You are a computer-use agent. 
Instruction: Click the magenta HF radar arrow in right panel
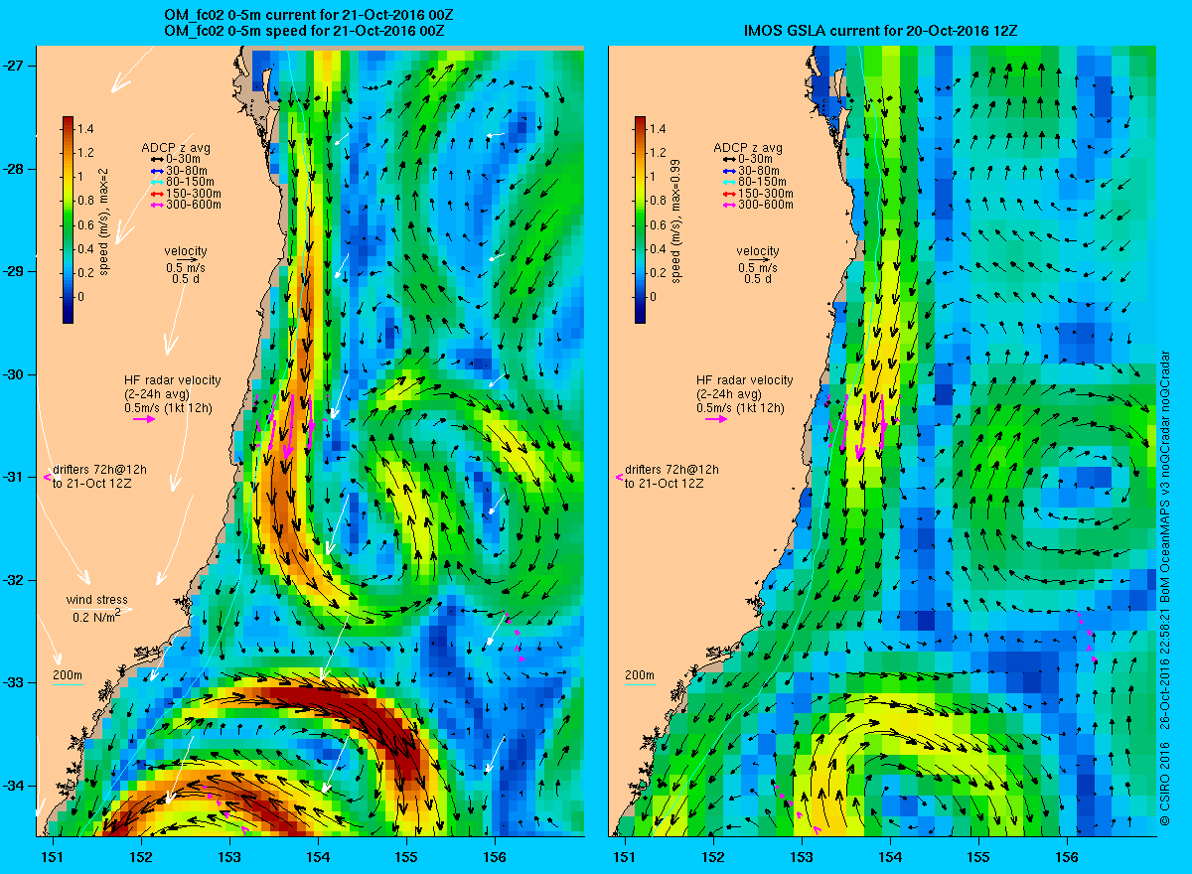click(x=716, y=419)
